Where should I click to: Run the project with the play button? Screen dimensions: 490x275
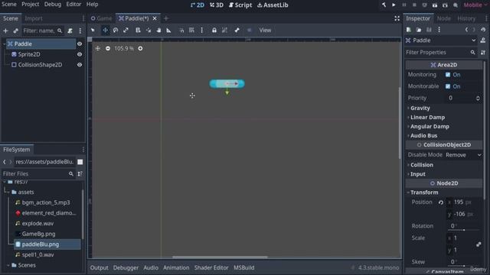tap(394, 5)
